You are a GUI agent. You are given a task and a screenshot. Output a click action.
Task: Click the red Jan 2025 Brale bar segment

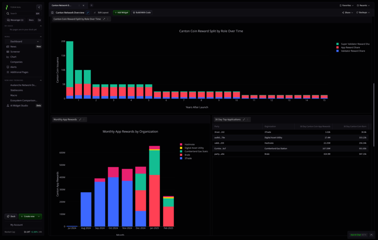point(154,201)
